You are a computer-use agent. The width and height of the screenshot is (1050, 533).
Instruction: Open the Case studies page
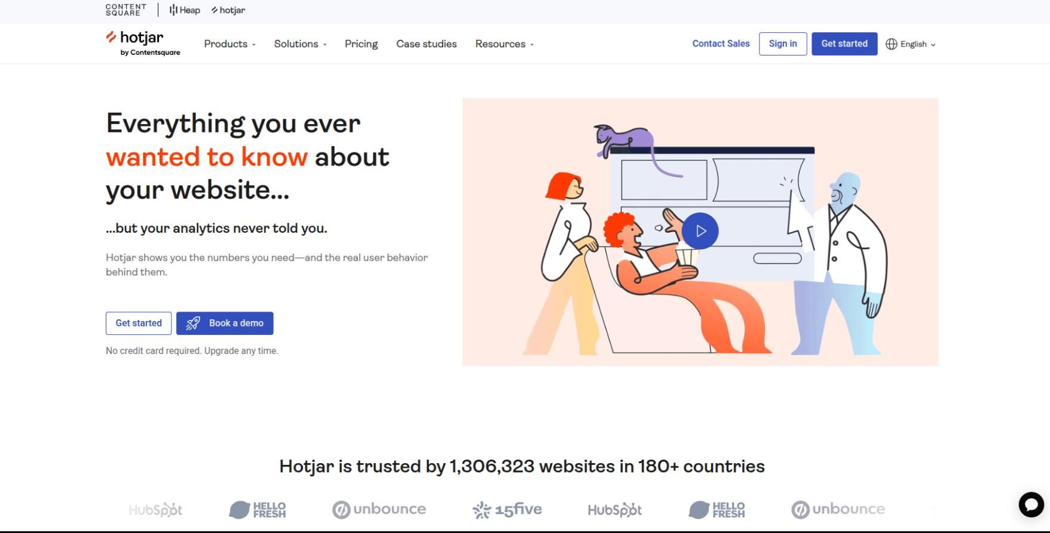click(x=426, y=44)
